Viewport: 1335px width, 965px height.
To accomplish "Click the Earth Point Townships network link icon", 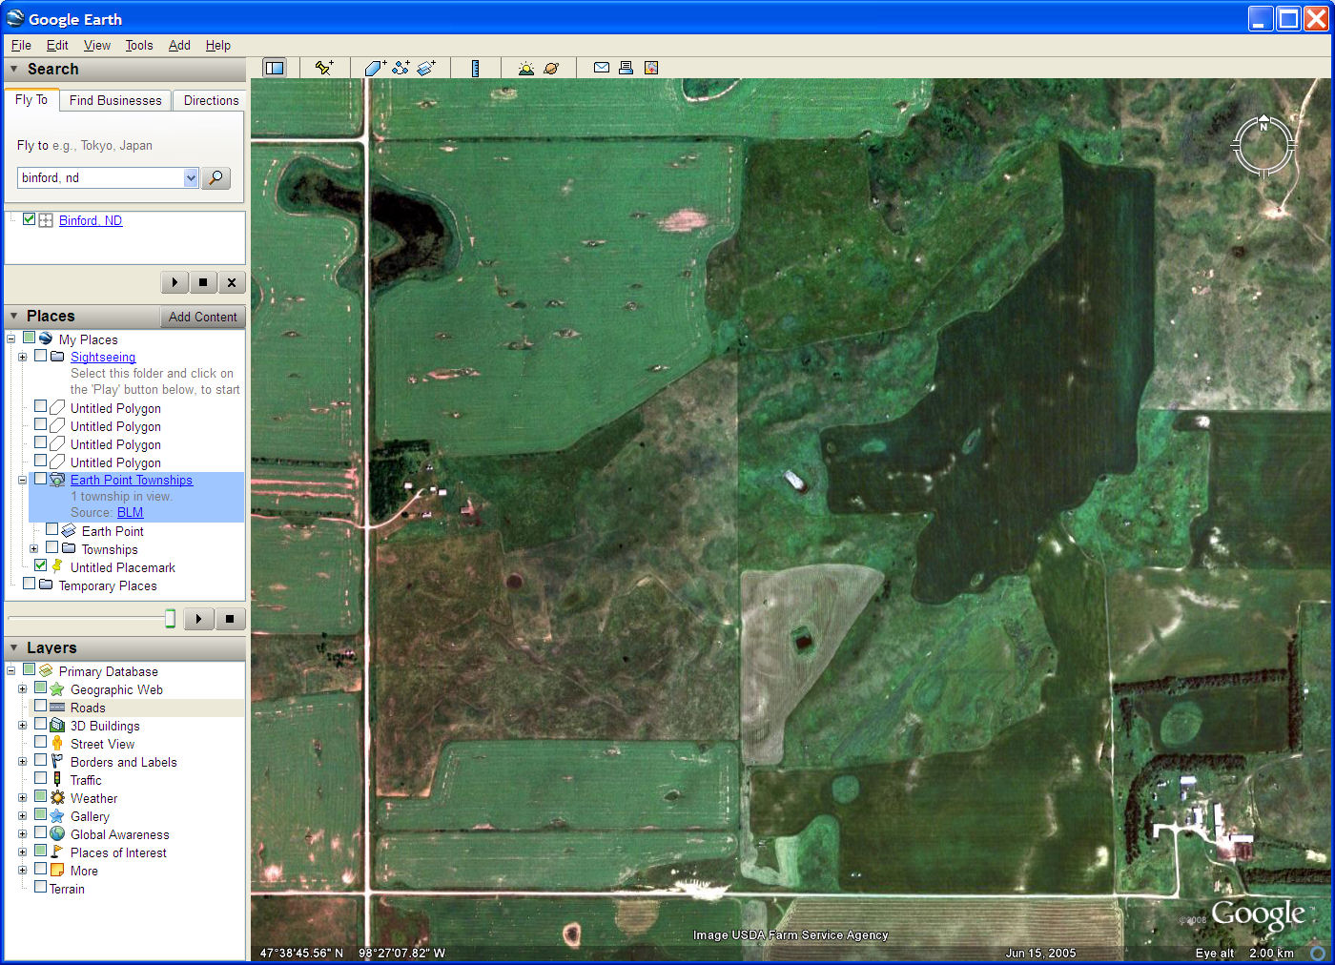I will coord(57,480).
